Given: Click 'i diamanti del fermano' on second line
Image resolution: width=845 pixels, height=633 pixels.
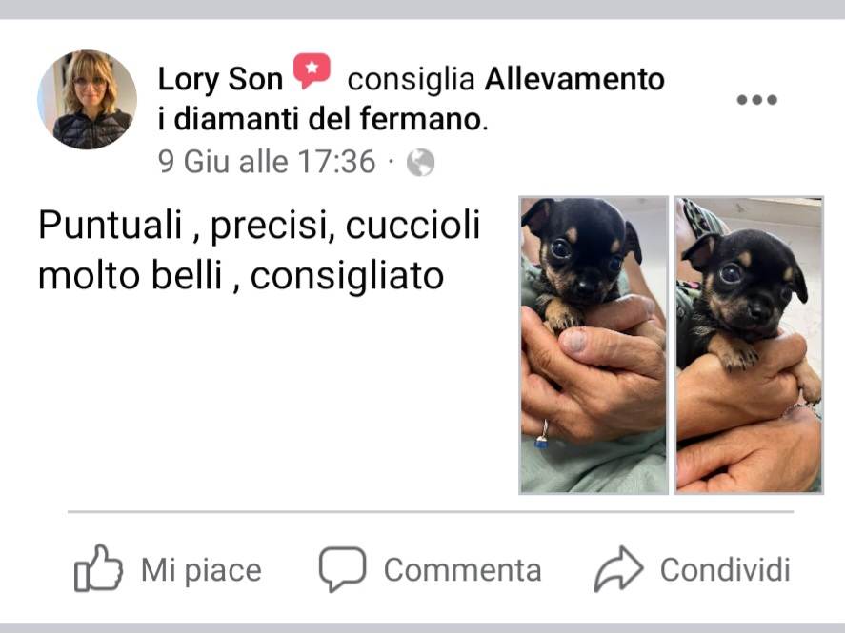Looking at the screenshot, I should tap(322, 119).
